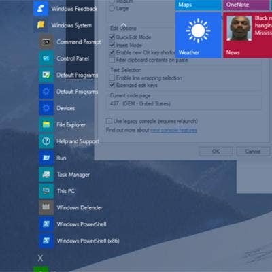Open the Command Prompt icon
Image resolution: width=272 pixels, height=272 pixels.
coord(46,42)
